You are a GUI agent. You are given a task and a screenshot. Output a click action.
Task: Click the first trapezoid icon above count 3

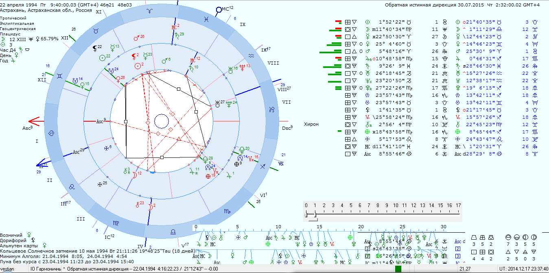(474, 237)
